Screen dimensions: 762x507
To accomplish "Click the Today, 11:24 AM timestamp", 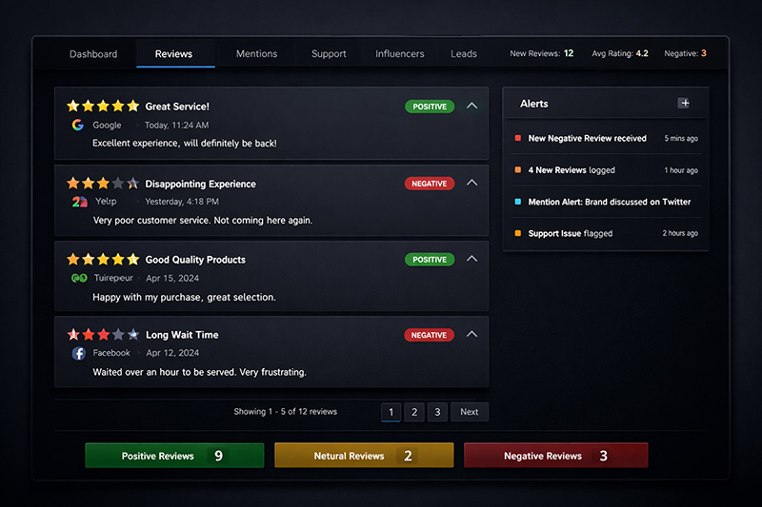I will (x=177, y=126).
